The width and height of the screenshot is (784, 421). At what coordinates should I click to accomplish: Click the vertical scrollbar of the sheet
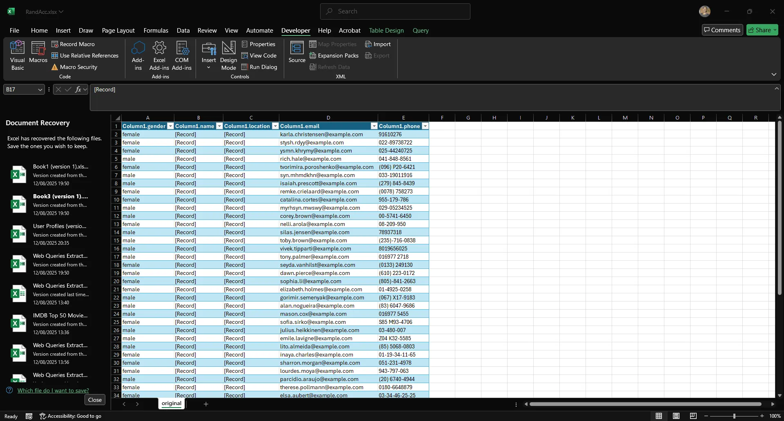point(780,208)
